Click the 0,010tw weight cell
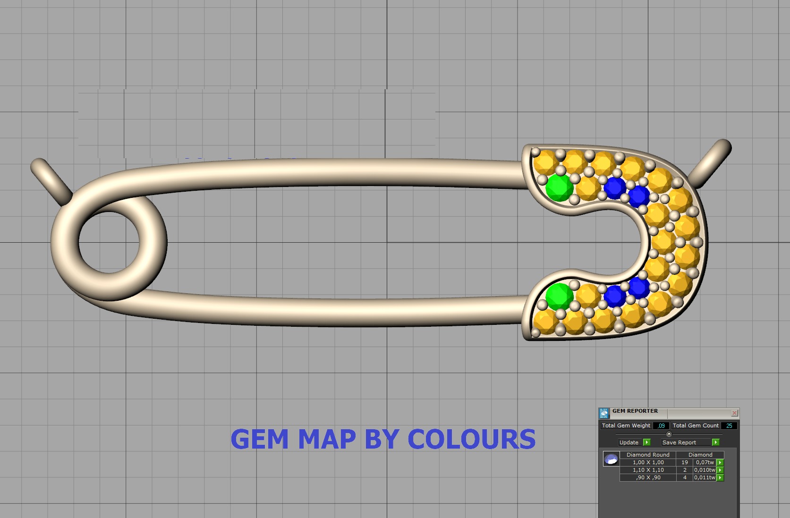Viewport: 790px width, 518px height. click(705, 470)
